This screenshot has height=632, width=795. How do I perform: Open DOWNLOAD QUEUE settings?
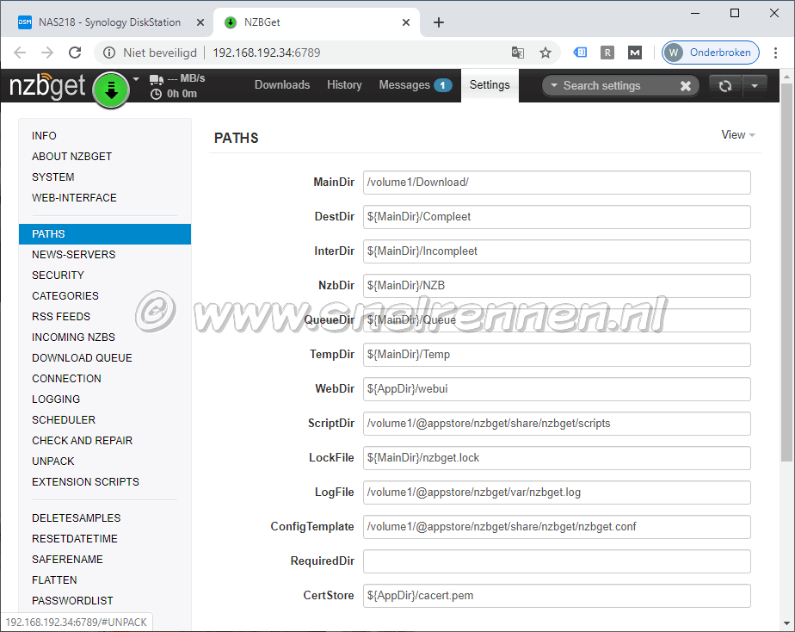click(82, 358)
